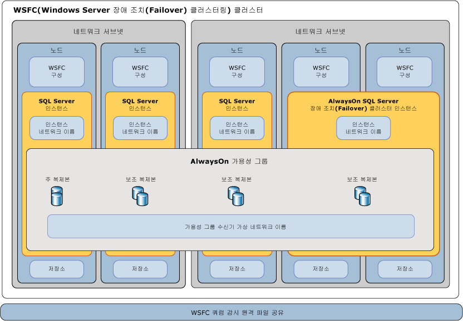Click the rightmost node's WSFC configuration box
Image resolution: width=463 pixels, height=321 pixels.
(x=404, y=72)
